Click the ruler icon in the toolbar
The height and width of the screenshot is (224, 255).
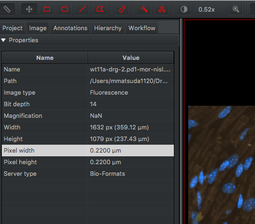[7, 9]
